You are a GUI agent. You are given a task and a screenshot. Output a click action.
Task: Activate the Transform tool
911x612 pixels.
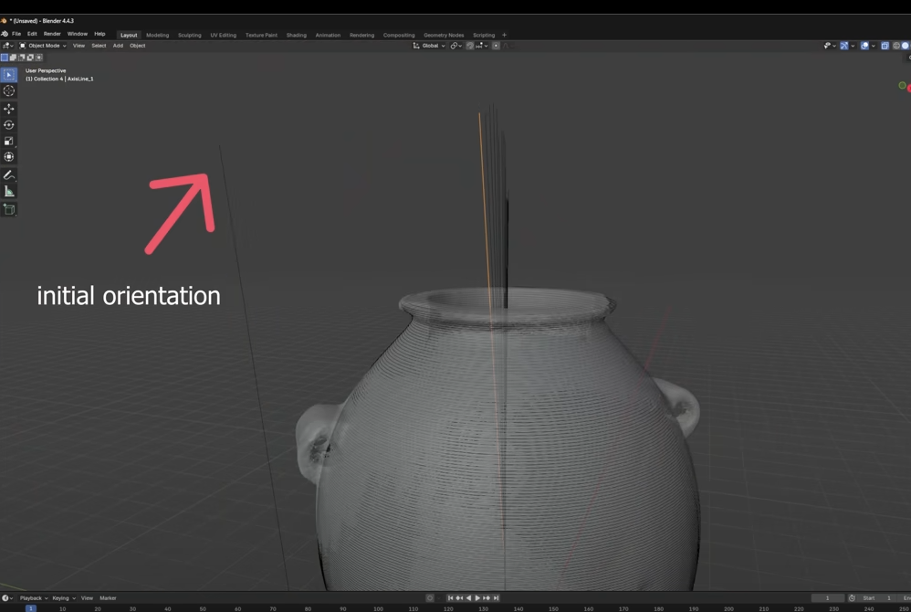(9, 157)
